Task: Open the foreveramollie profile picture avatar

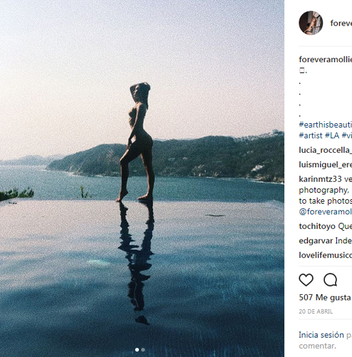Action: point(311,23)
